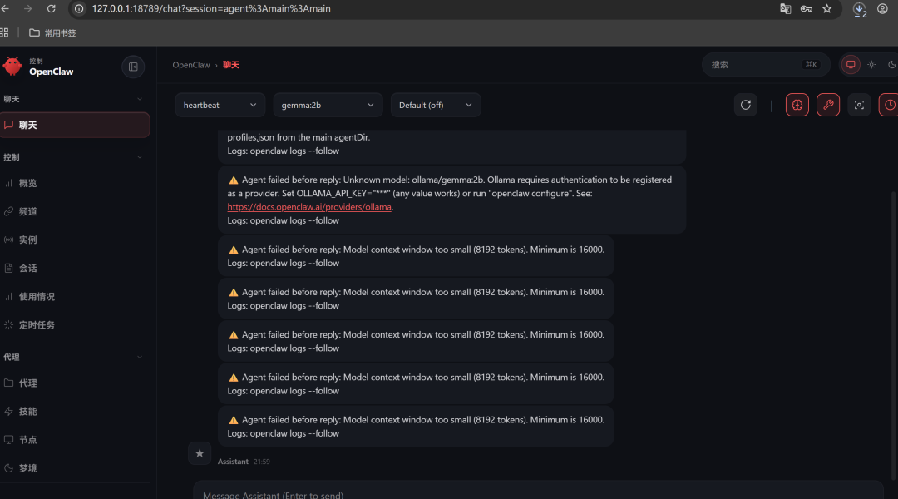Click the 会话 document icon
Image resolution: width=898 pixels, height=499 pixels.
click(x=8, y=268)
